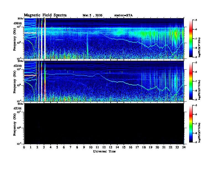Viewport: 219px width, 169px height.
Task: Click hour tick label "23" on time axis
Action: click(x=177, y=147)
